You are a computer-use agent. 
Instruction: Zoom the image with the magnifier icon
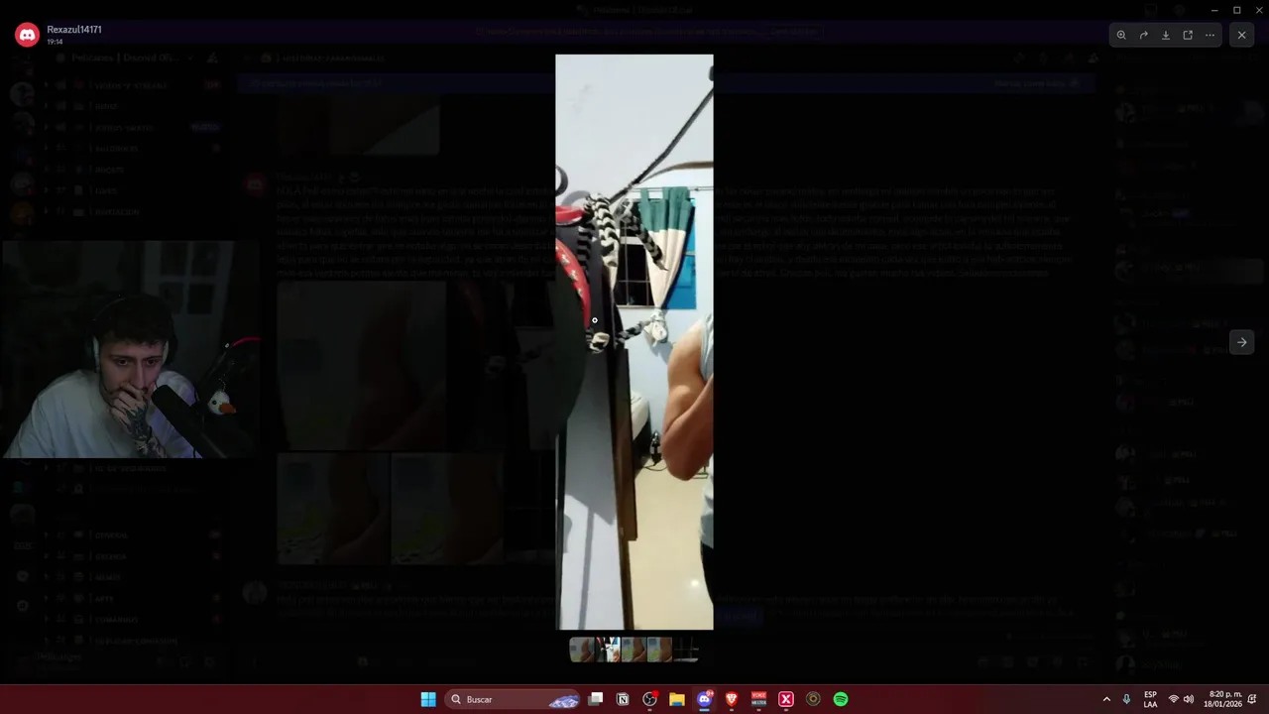coord(1121,35)
